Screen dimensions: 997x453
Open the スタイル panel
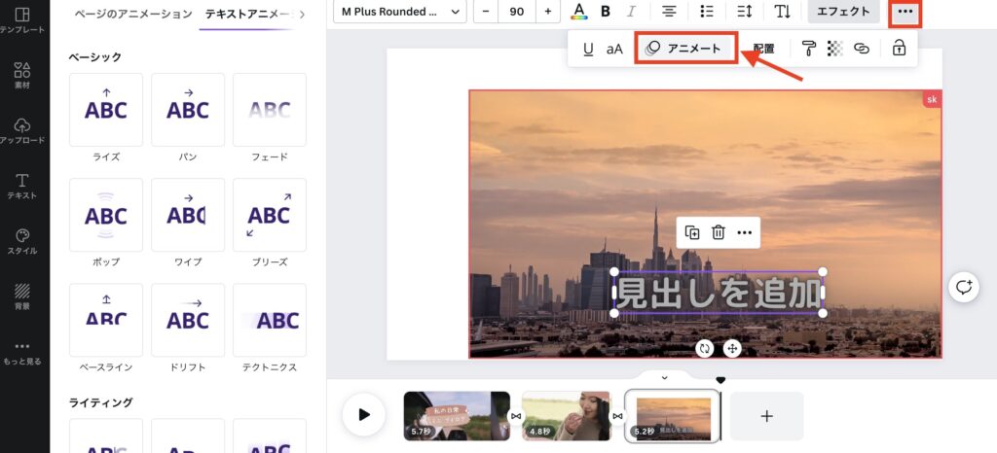click(x=23, y=241)
